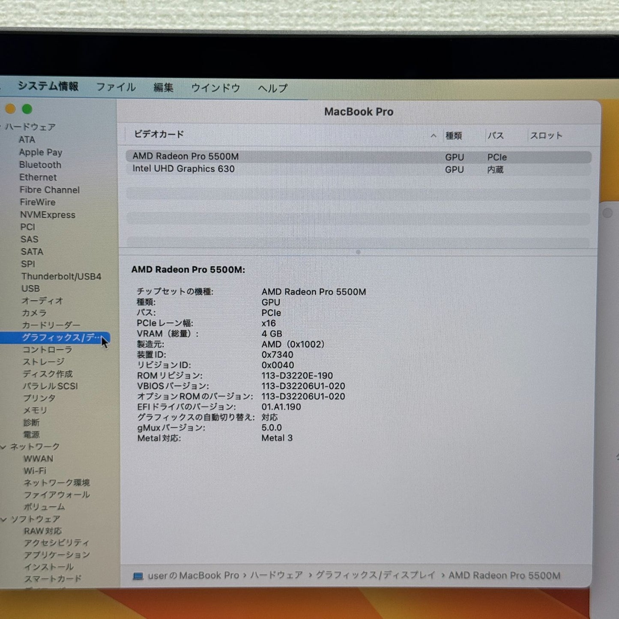Select PCI in the sidebar

[28, 227]
